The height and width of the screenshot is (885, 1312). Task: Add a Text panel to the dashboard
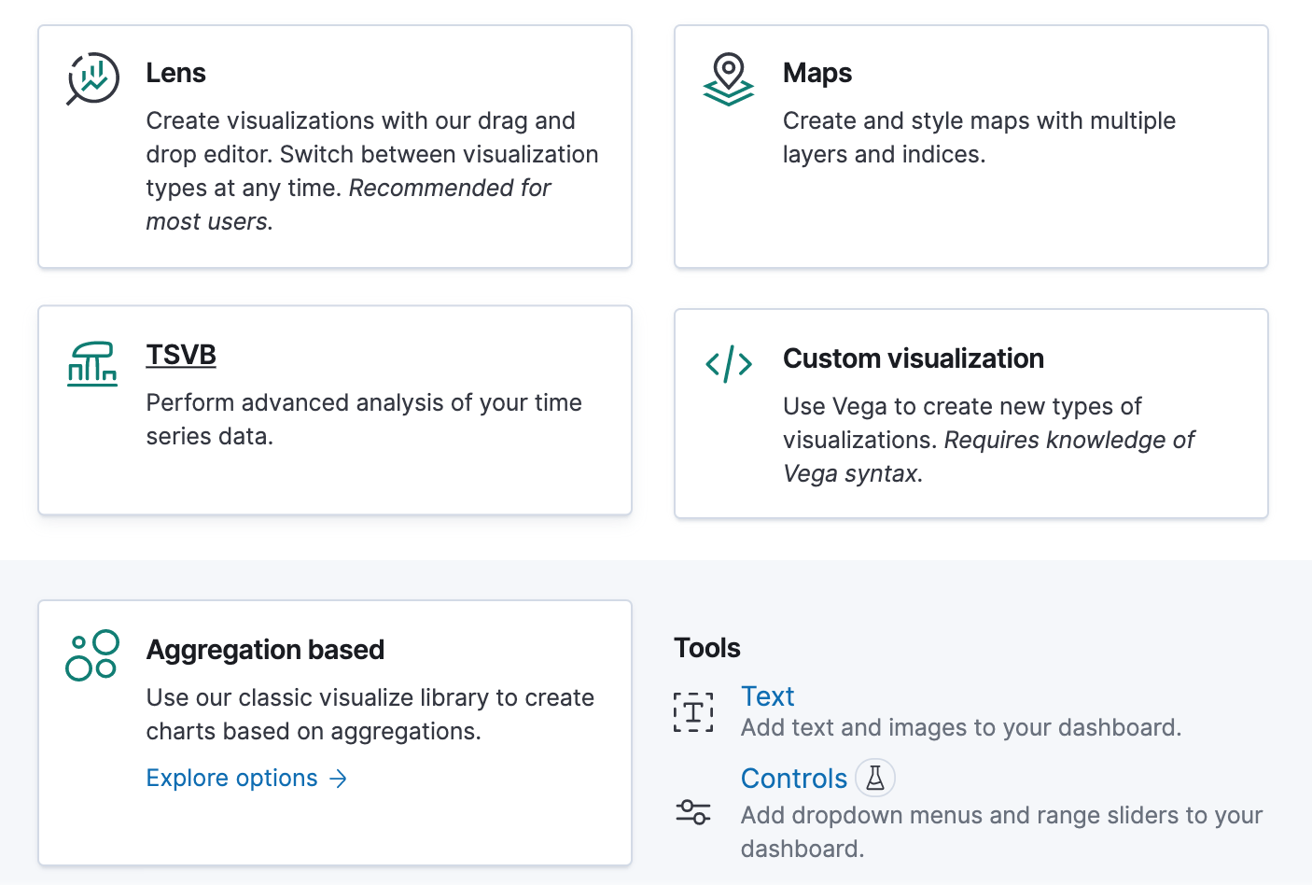pyautogui.click(x=767, y=695)
